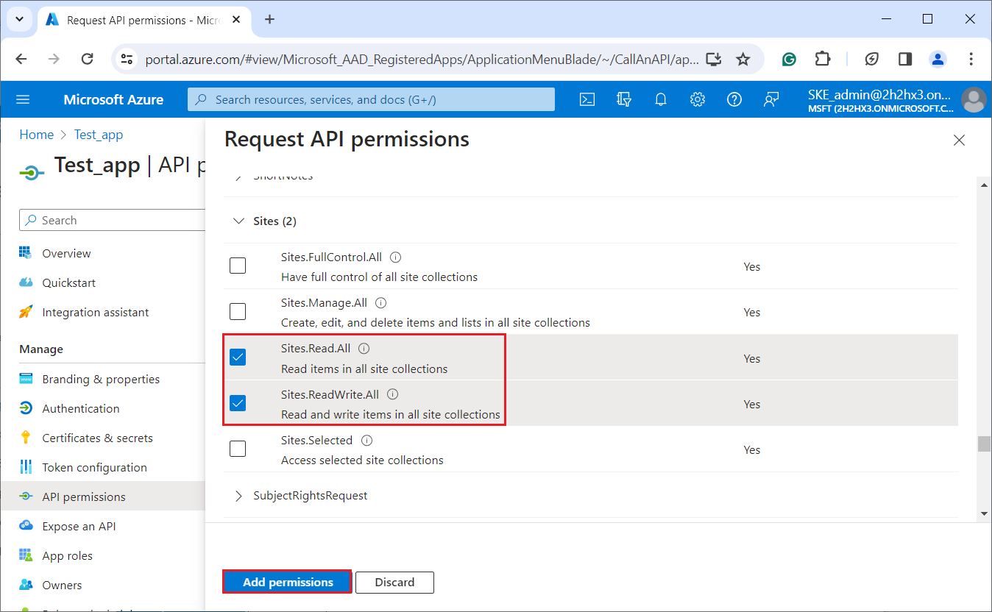Click the Add permissions button
Image resolution: width=992 pixels, height=612 pixels.
point(287,582)
